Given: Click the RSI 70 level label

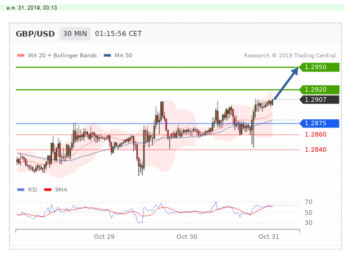Looking at the screenshot, I should click(309, 202).
